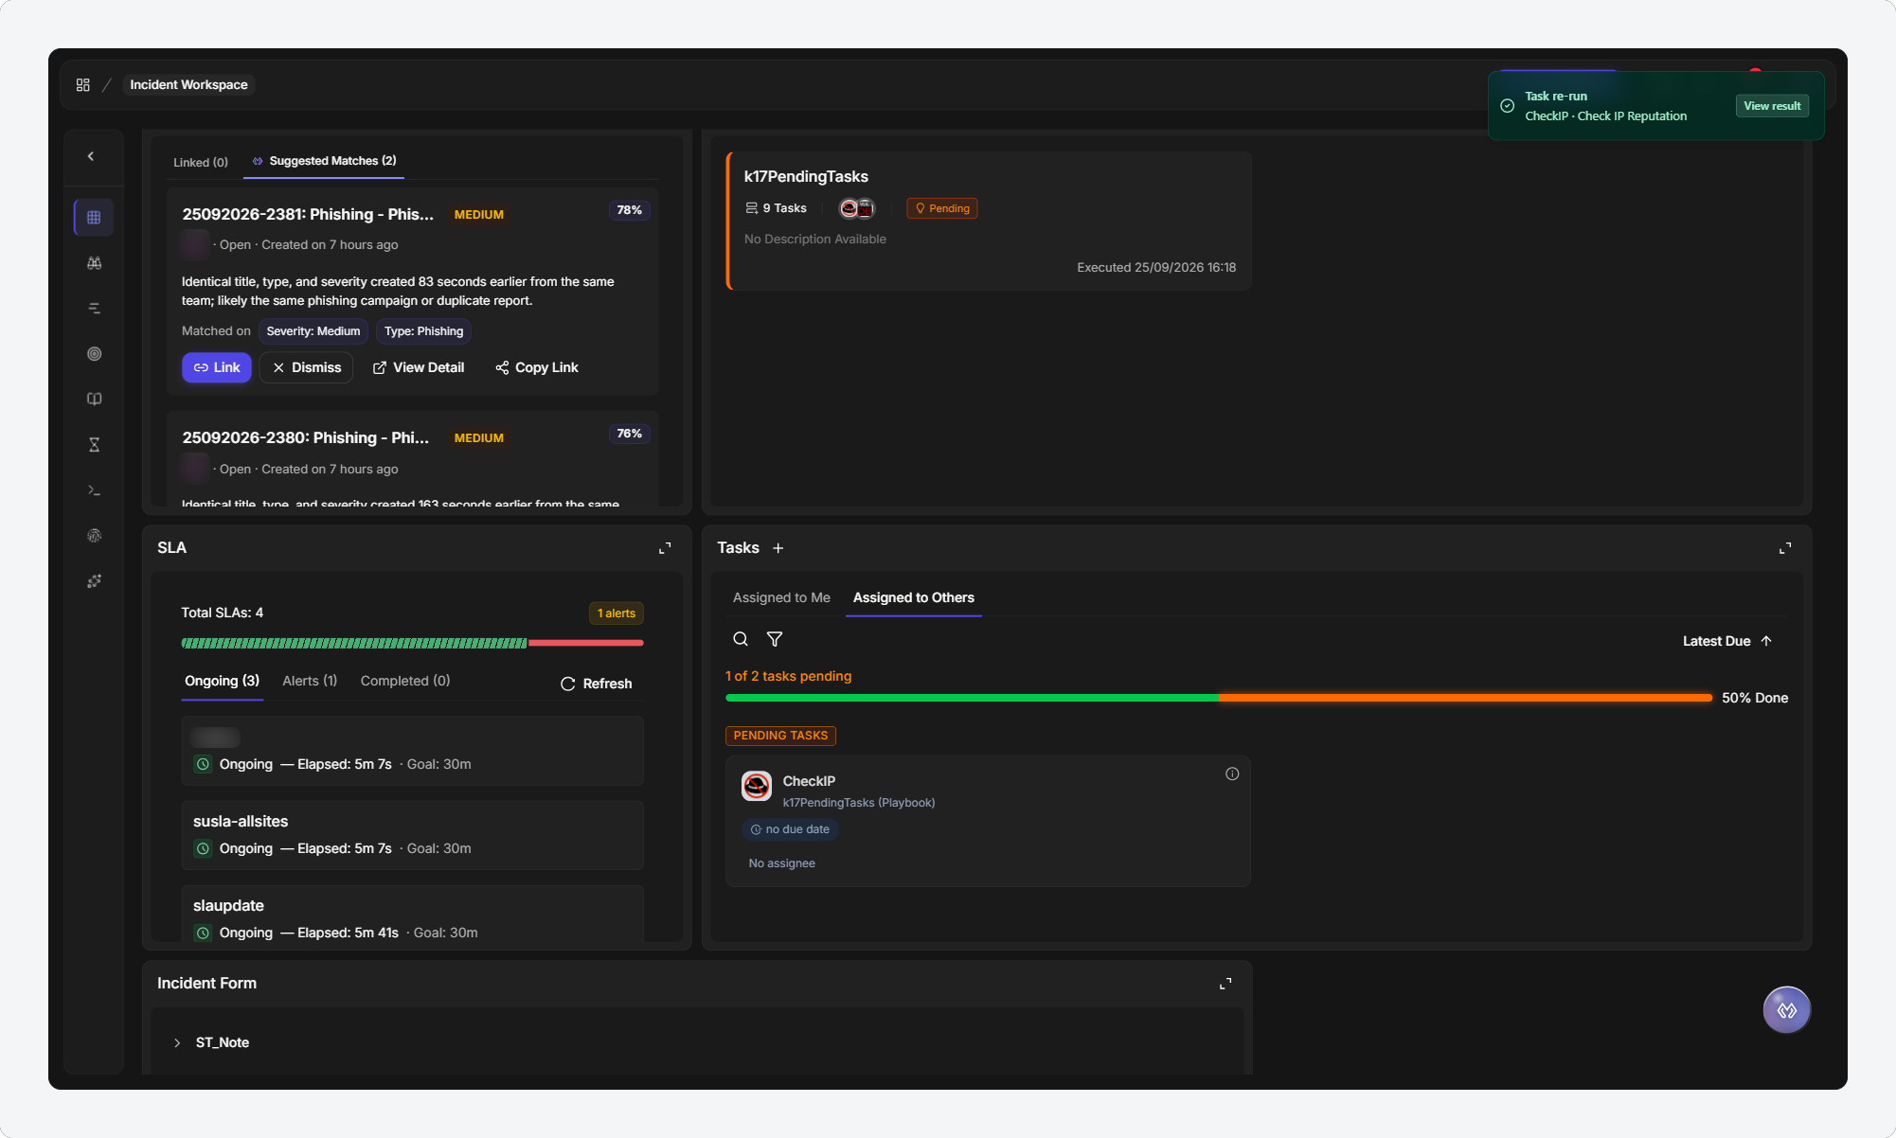The width and height of the screenshot is (1896, 1138).
Task: Click the tasks 50% Done progress bar
Action: [x=1219, y=698]
